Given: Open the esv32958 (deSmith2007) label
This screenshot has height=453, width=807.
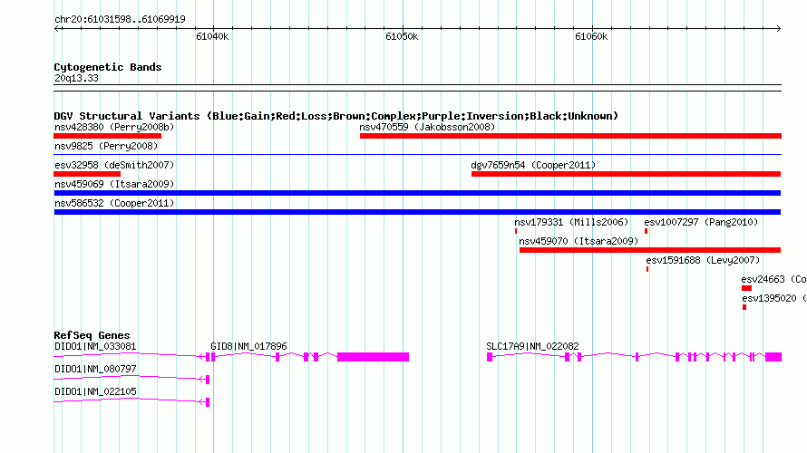Looking at the screenshot, I should click(114, 165).
